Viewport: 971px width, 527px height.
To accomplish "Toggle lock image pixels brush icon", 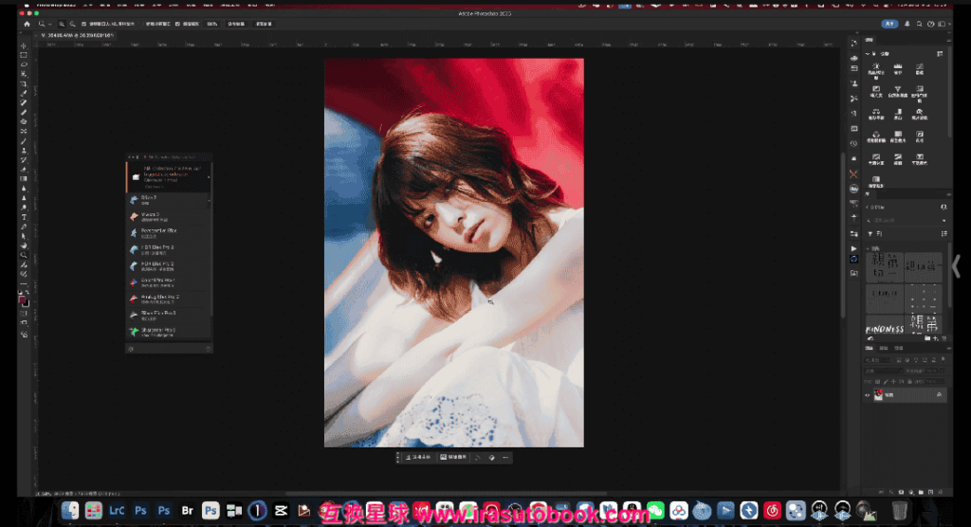I will tap(887, 381).
